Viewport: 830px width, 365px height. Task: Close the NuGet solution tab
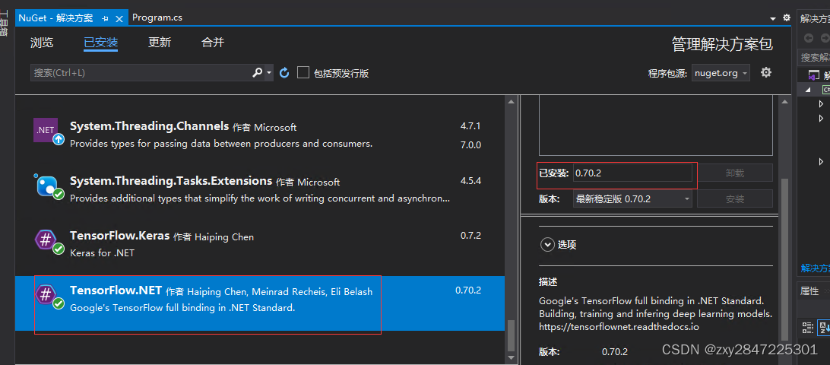[x=119, y=18]
